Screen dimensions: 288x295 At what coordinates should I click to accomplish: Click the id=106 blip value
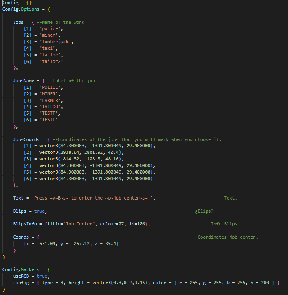[x=137, y=224]
